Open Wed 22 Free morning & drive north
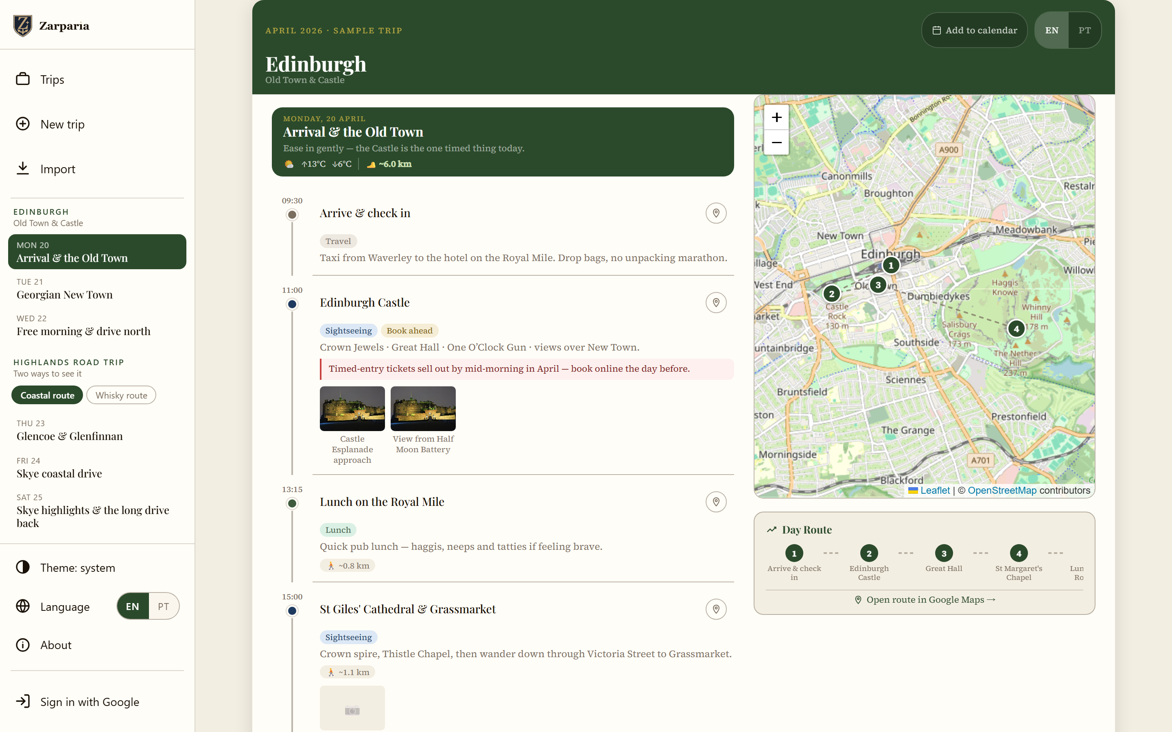The image size is (1172, 732). pyautogui.click(x=97, y=325)
